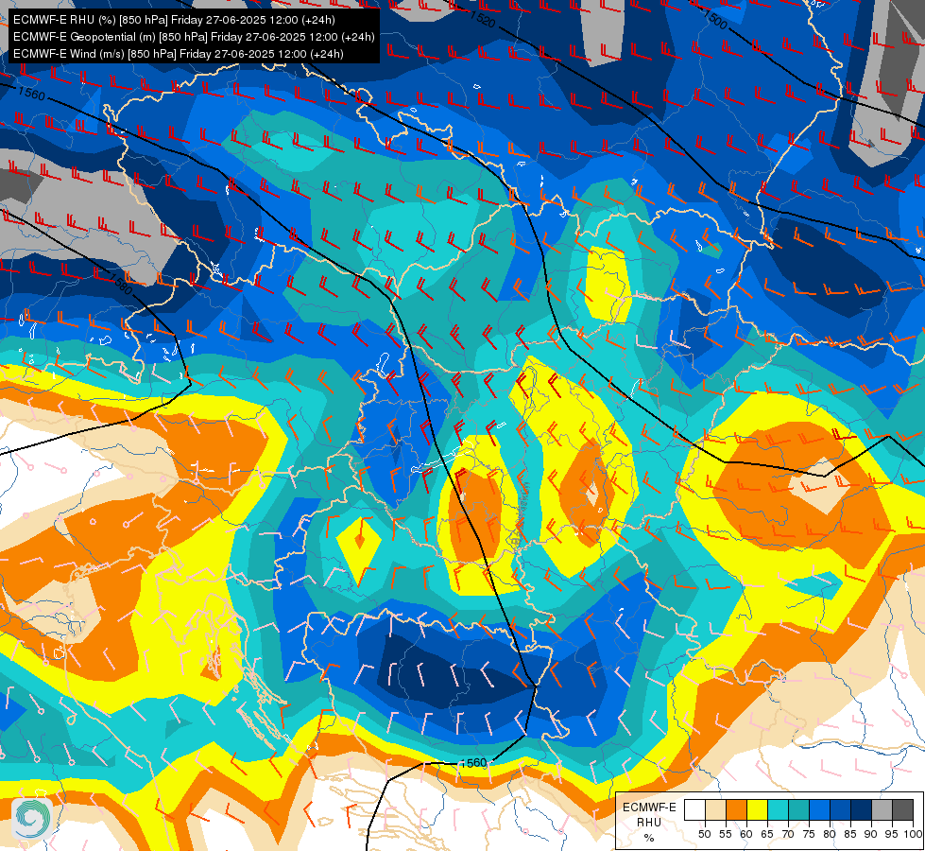Click the legend value label 60

coord(746,834)
